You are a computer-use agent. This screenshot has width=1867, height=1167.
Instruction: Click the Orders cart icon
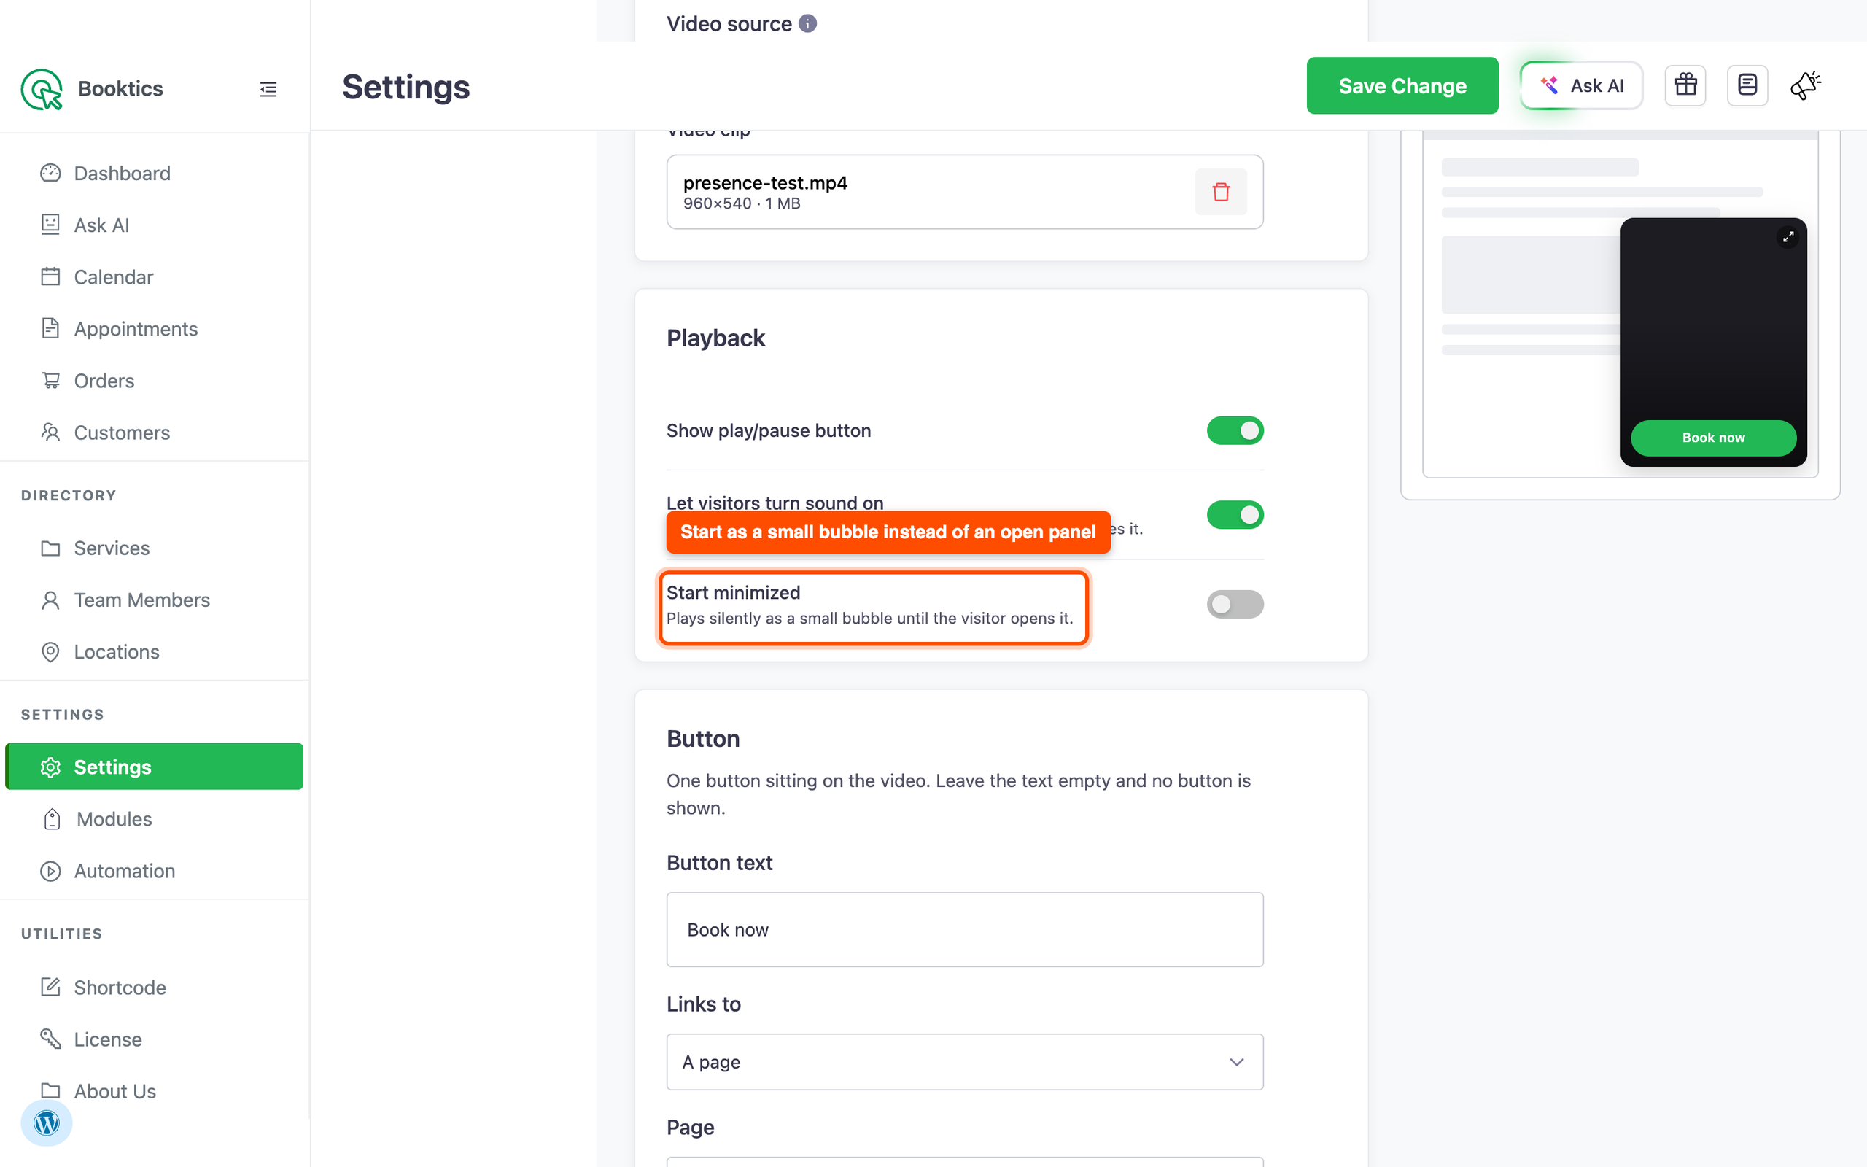click(50, 380)
